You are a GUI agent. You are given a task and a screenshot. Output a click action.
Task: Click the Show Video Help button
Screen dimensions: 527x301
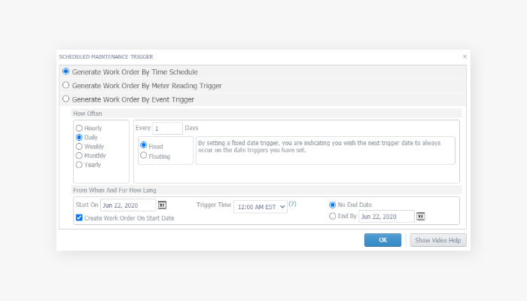point(438,240)
